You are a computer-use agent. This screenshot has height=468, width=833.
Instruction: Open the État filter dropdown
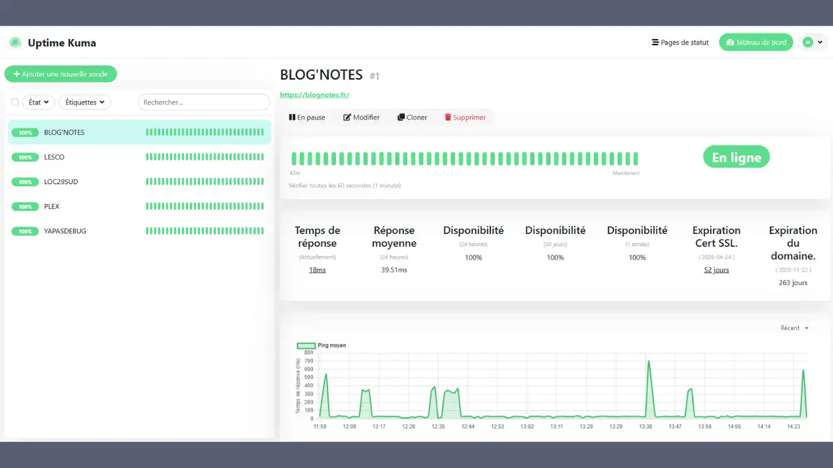pos(38,102)
